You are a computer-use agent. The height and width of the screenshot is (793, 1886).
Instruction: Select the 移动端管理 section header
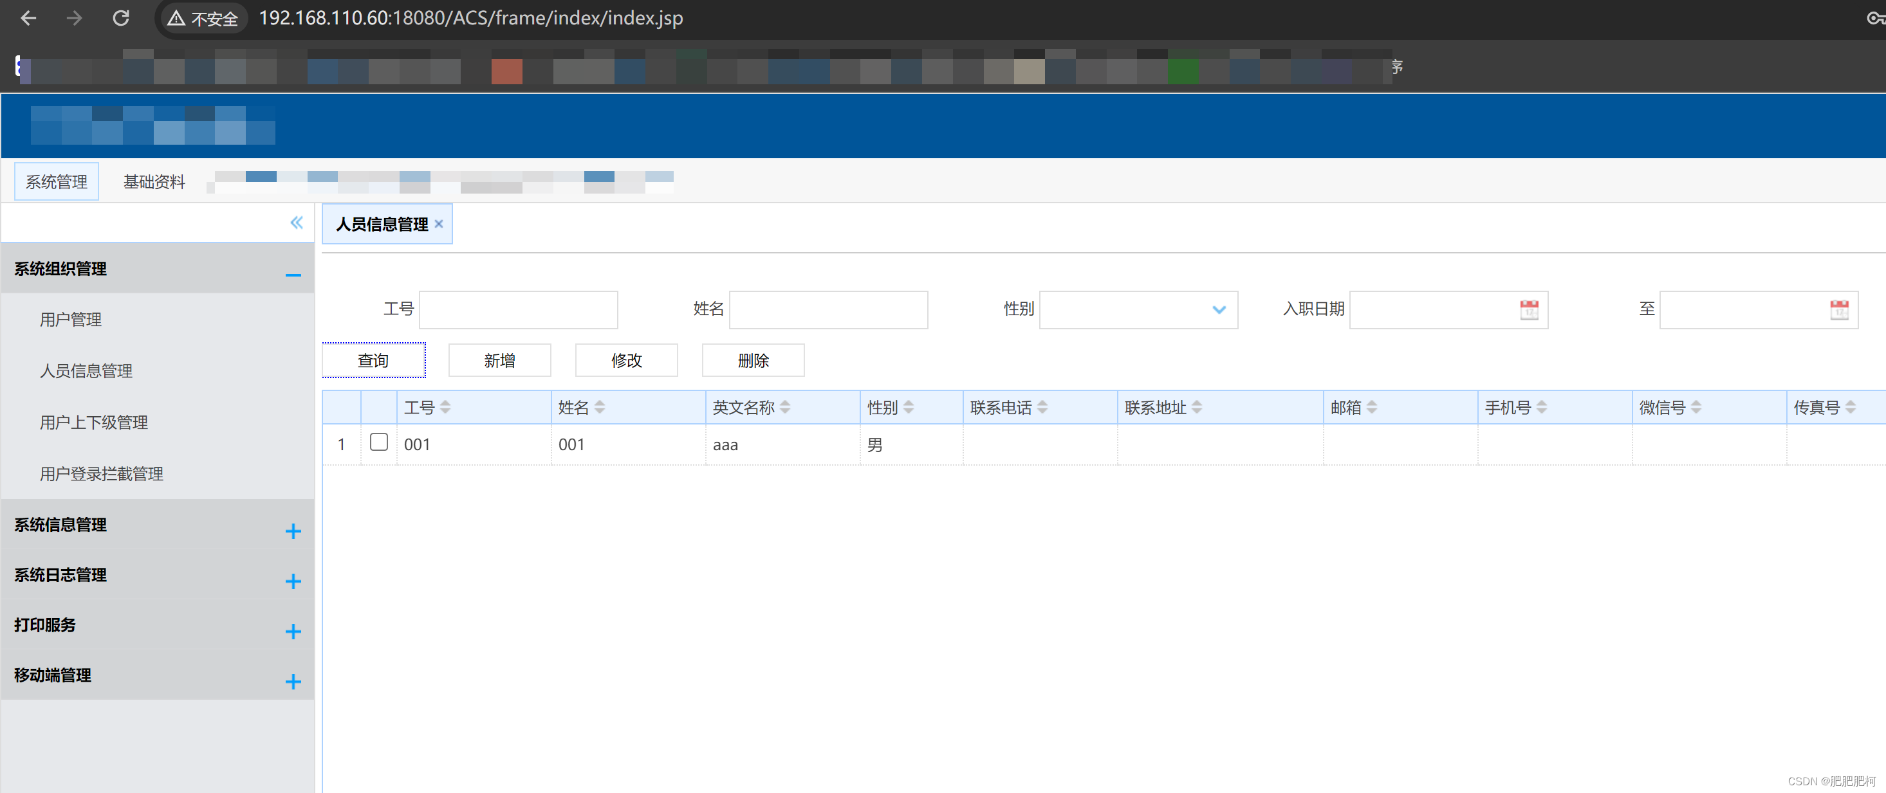(x=158, y=675)
